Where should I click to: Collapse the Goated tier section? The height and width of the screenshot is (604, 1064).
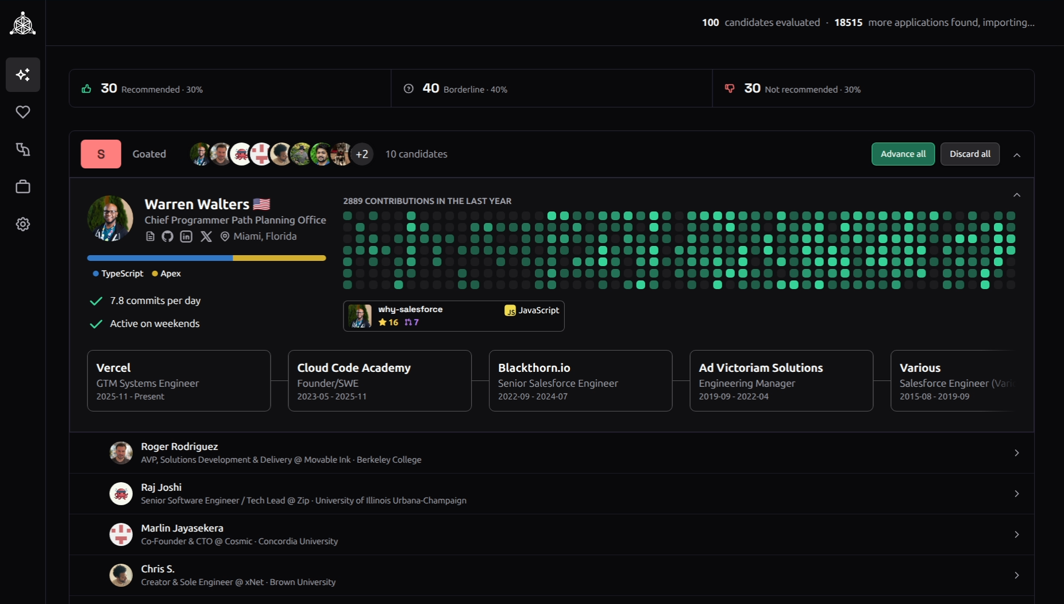pyautogui.click(x=1017, y=155)
